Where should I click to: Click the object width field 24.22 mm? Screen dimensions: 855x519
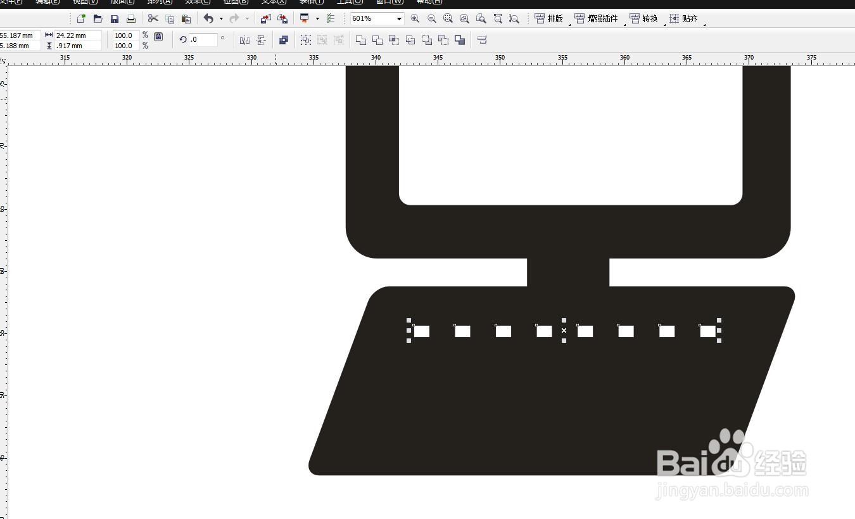pyautogui.click(x=79, y=35)
